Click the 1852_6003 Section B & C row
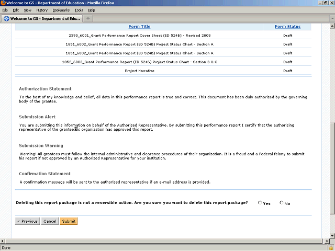The image size is (335, 251). [163, 62]
